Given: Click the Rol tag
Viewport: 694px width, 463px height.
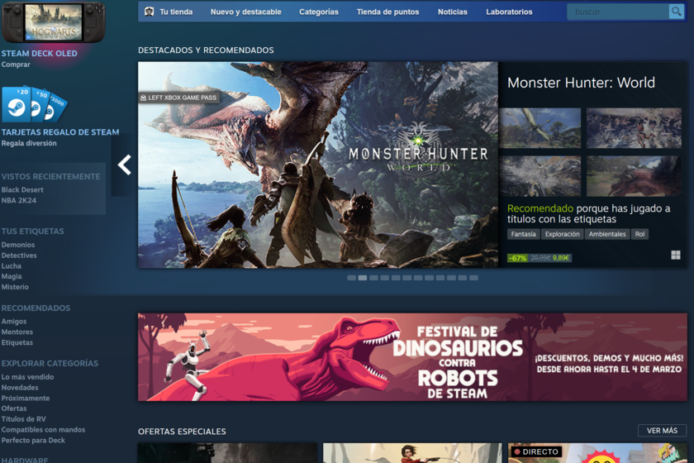Looking at the screenshot, I should (639, 234).
